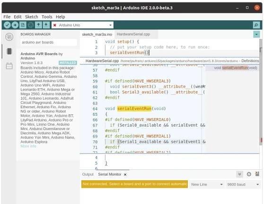The width and height of the screenshot is (264, 204).
Task: Open the Debug sidebar panel icon
Action: tap(9, 37)
